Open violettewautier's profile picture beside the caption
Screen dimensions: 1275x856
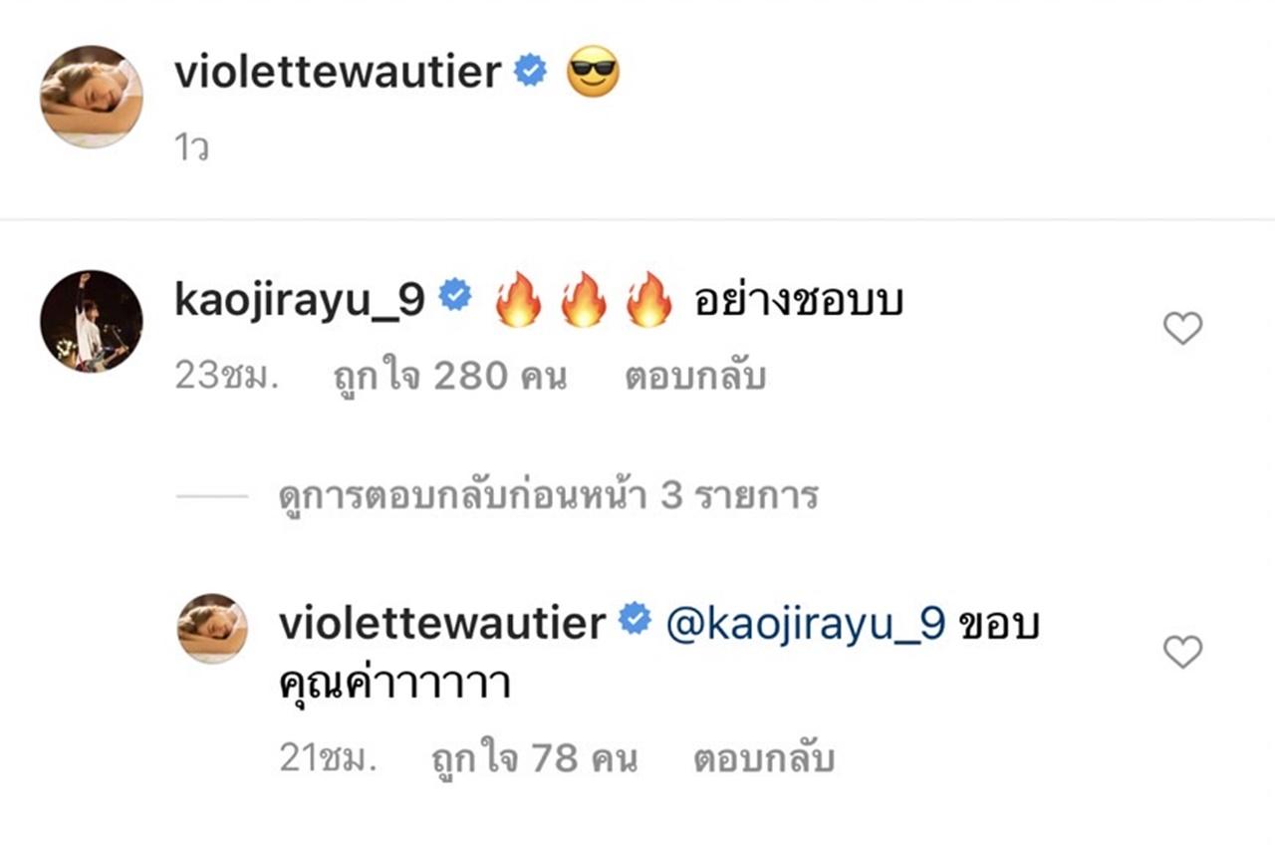92,97
